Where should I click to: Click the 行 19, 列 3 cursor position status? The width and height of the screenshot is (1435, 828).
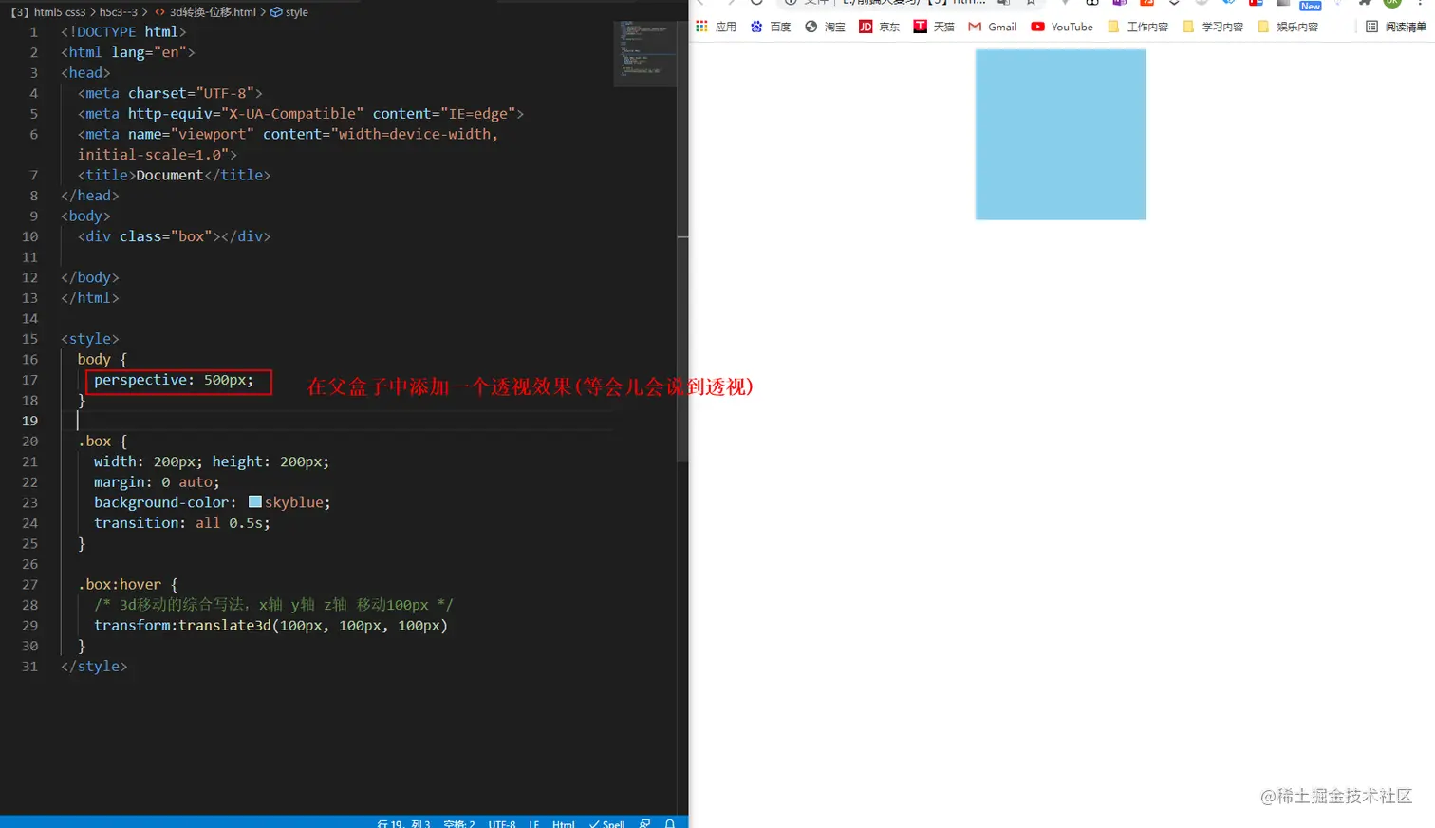(403, 823)
